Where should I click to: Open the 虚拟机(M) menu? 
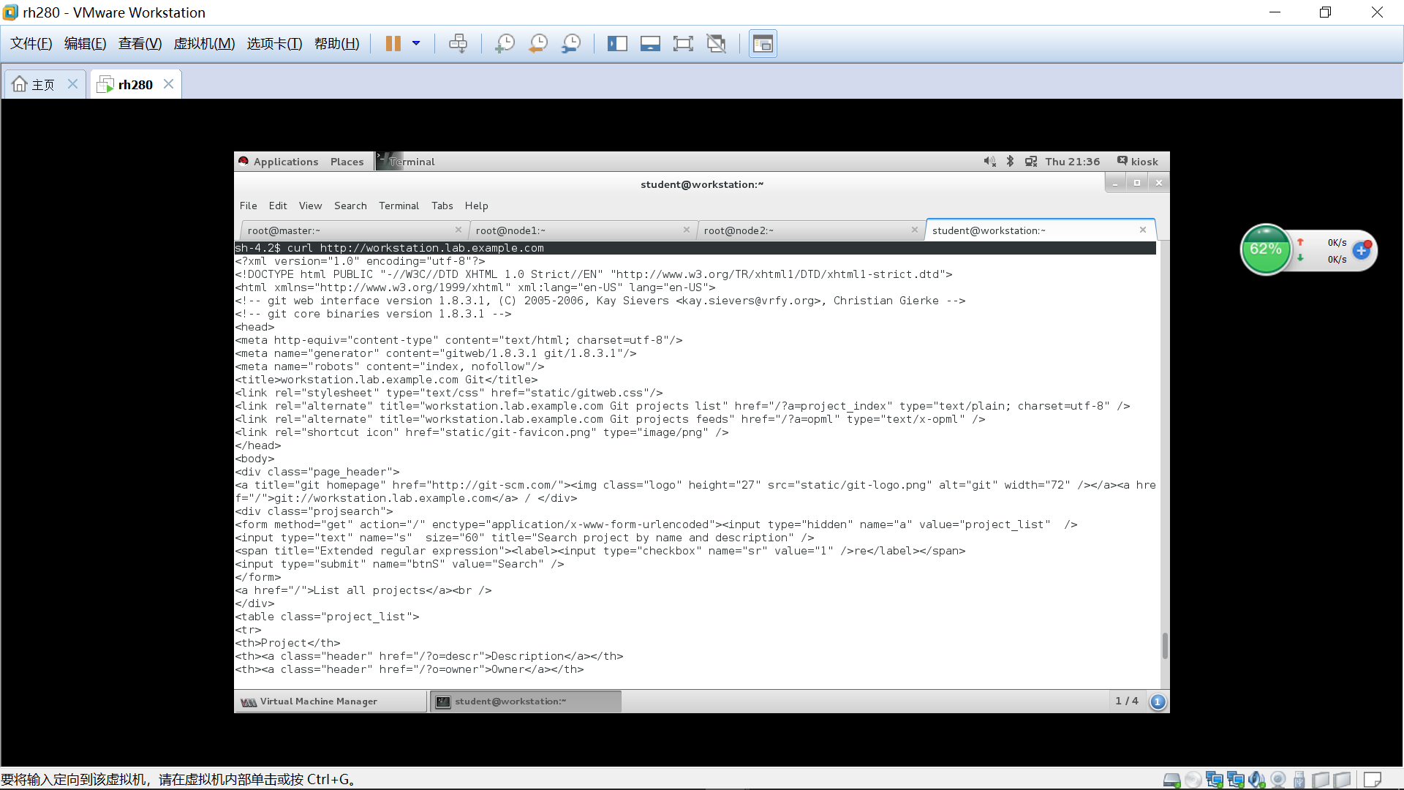click(204, 44)
